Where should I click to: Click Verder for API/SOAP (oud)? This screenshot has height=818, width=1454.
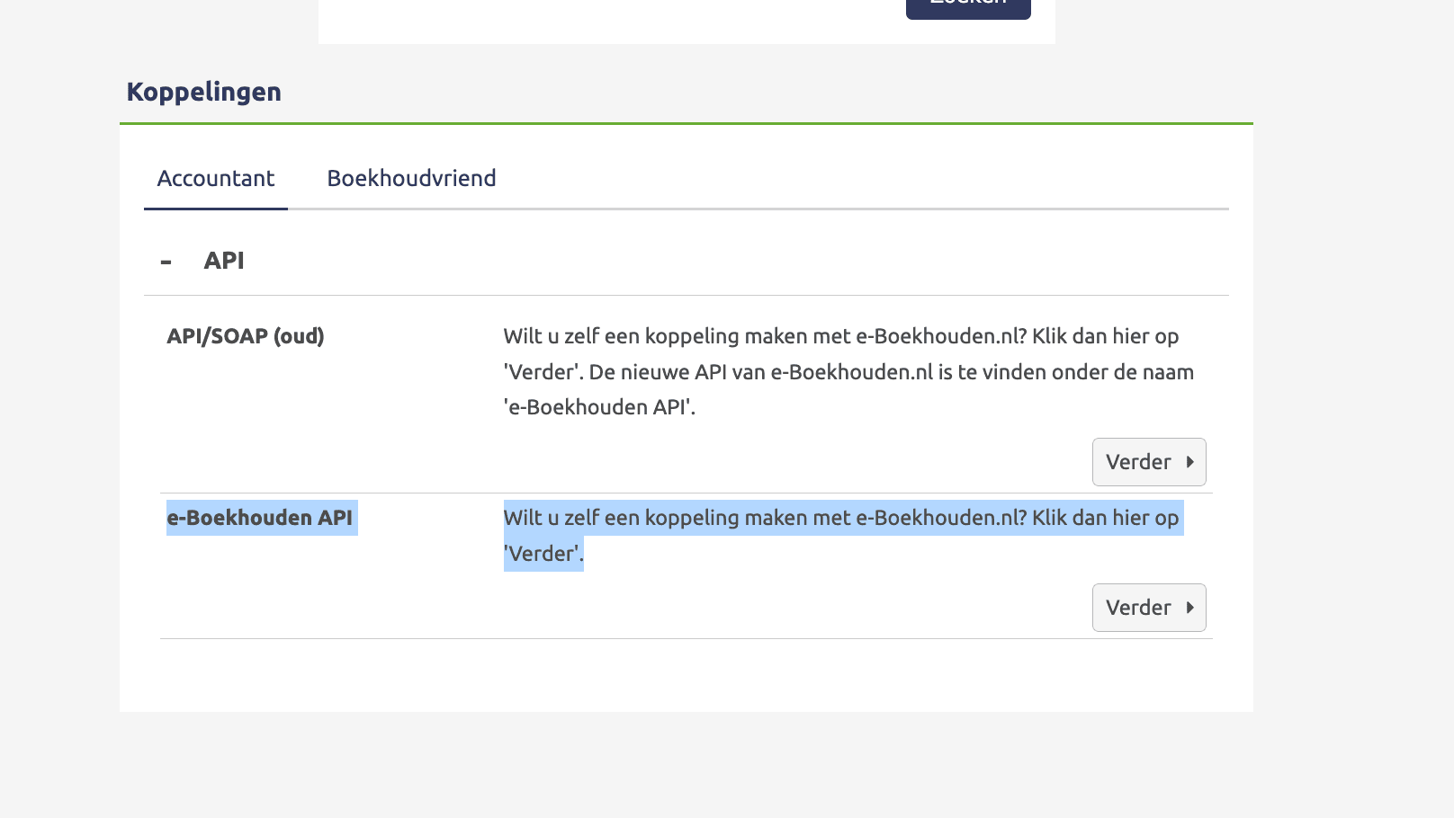1149,462
